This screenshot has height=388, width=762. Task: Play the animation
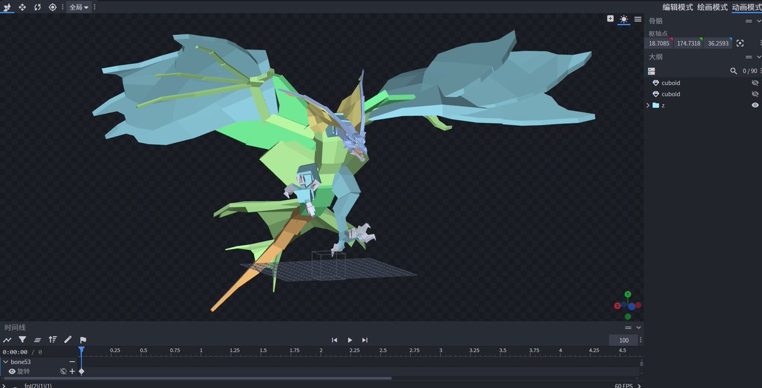tap(350, 340)
